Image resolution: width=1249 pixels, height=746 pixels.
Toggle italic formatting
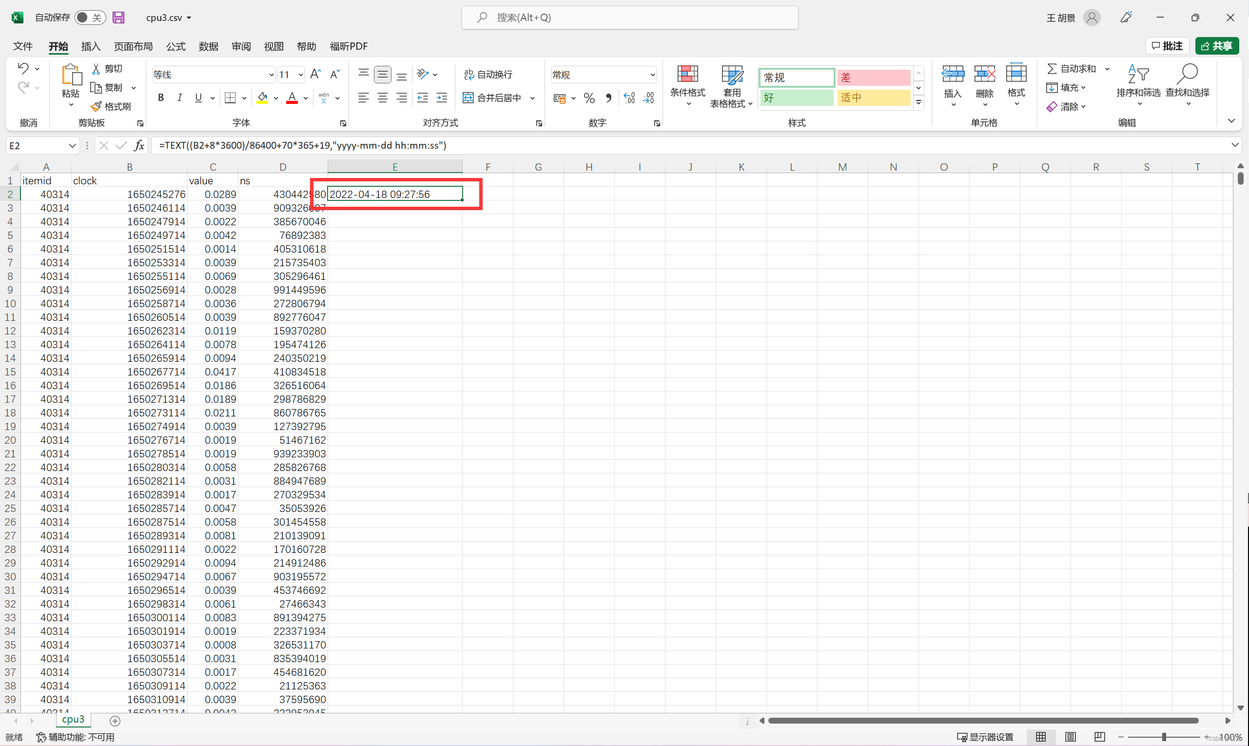point(179,98)
